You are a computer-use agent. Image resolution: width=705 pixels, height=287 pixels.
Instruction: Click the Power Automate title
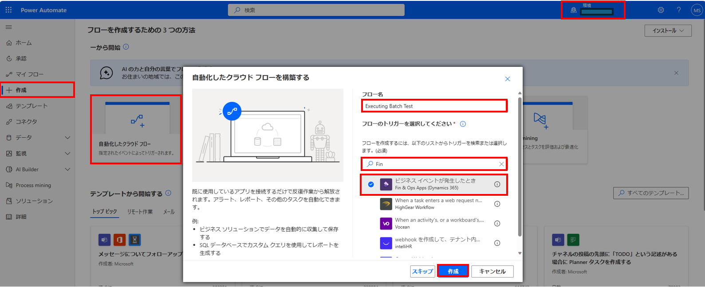pos(43,10)
